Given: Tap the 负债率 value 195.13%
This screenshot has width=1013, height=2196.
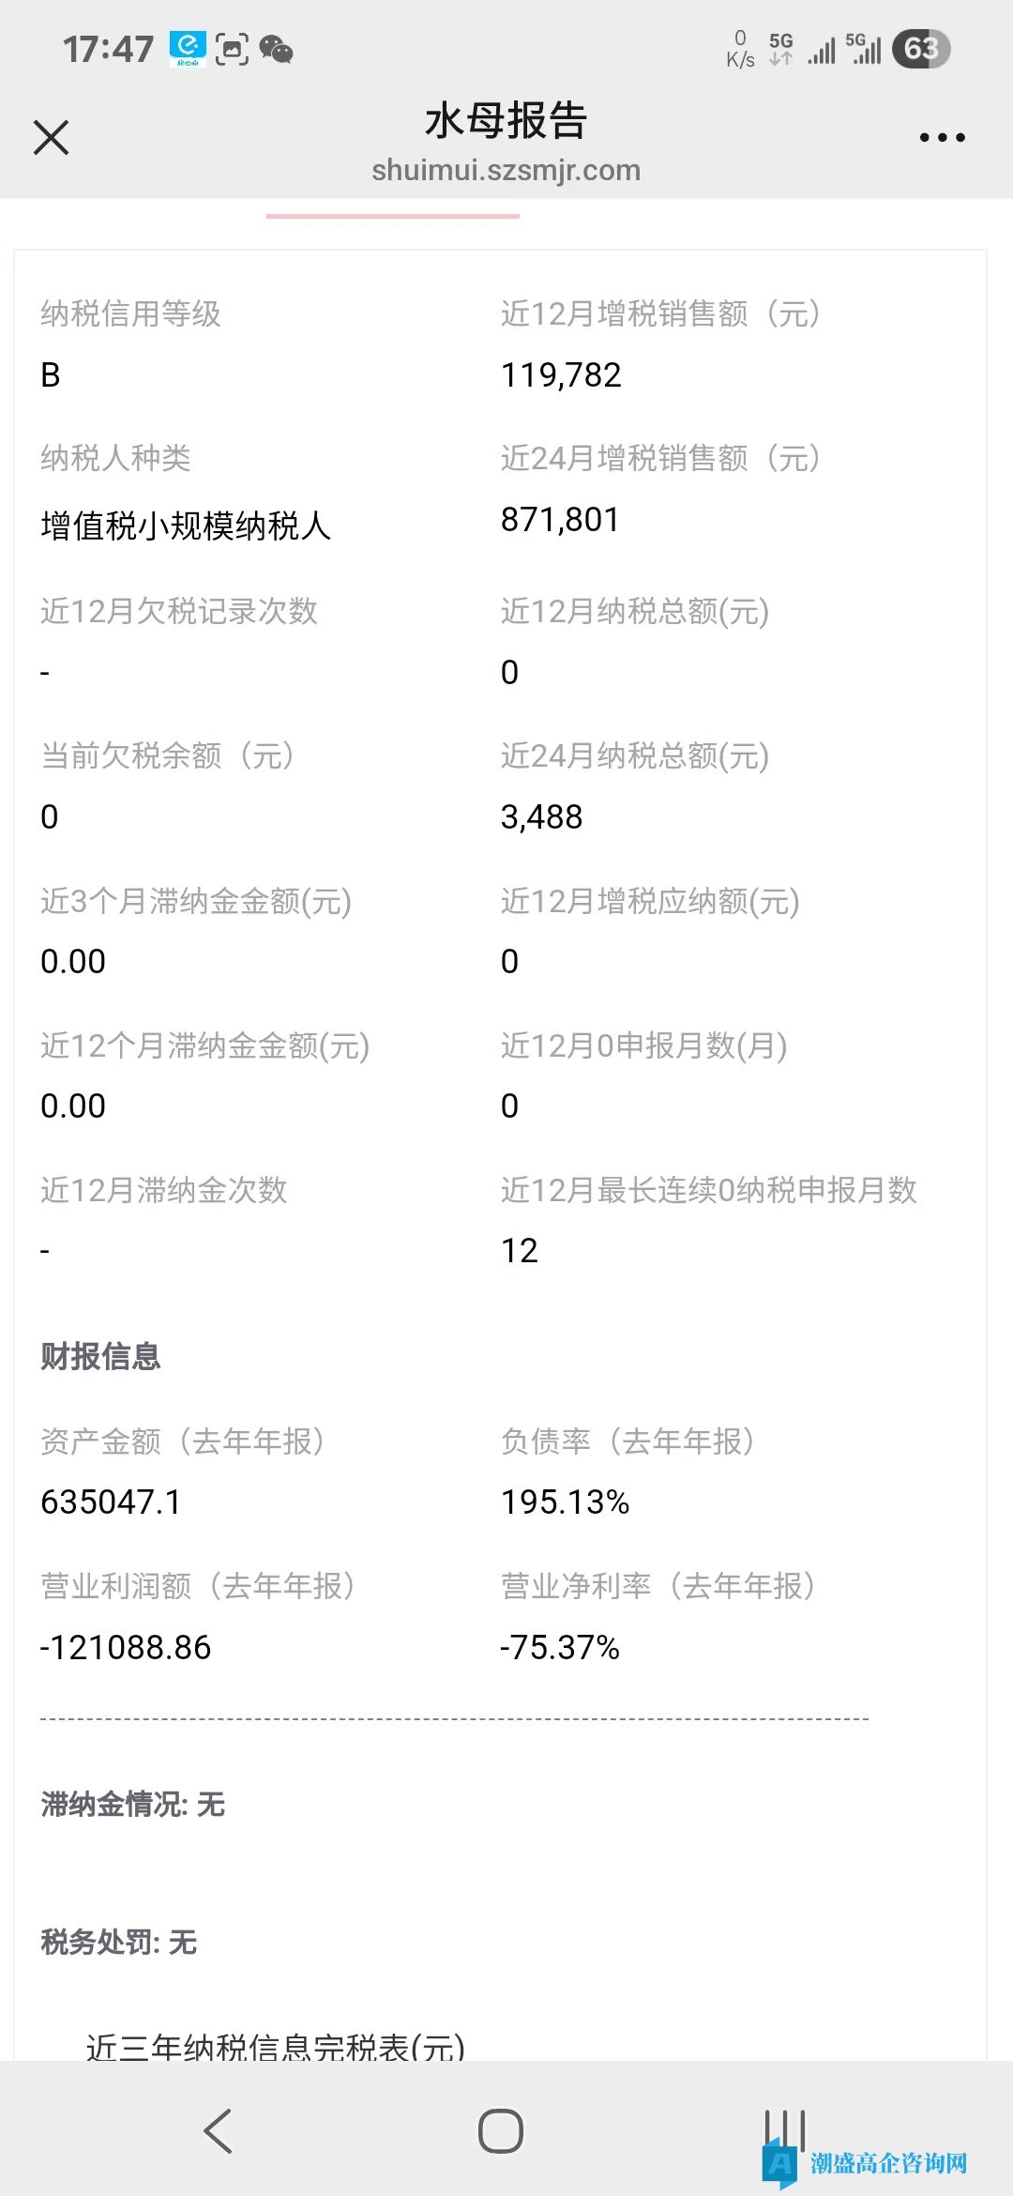Looking at the screenshot, I should coord(565,1502).
